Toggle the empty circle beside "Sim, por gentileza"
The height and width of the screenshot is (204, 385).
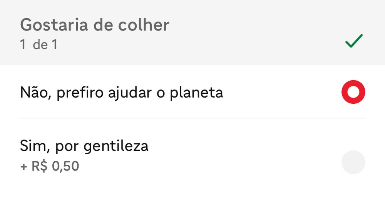coord(353,162)
